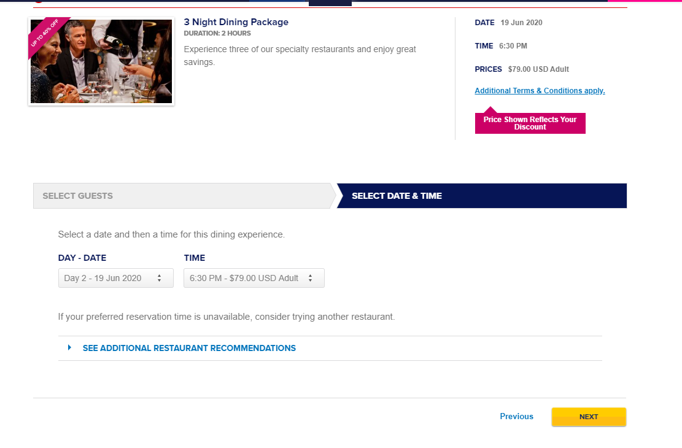Screen dimensions: 682x448
Task: Click the 3 Night Dining Package title
Action: pyautogui.click(x=236, y=22)
